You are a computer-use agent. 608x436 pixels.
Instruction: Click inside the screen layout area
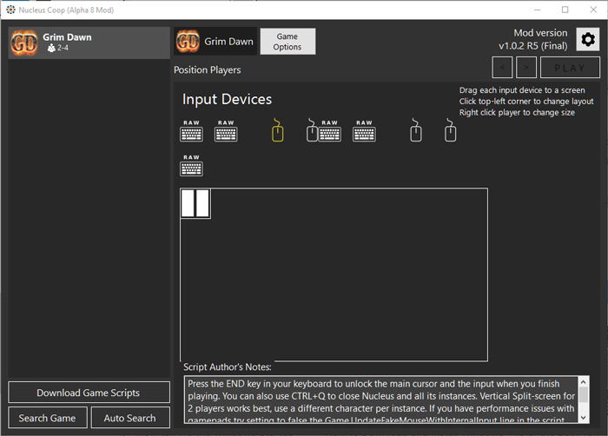pos(334,274)
